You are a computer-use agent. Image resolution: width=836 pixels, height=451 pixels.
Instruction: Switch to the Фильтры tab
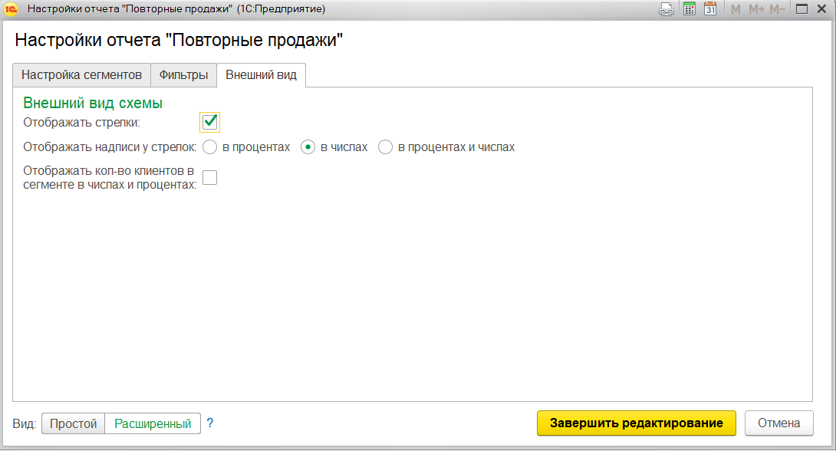183,75
